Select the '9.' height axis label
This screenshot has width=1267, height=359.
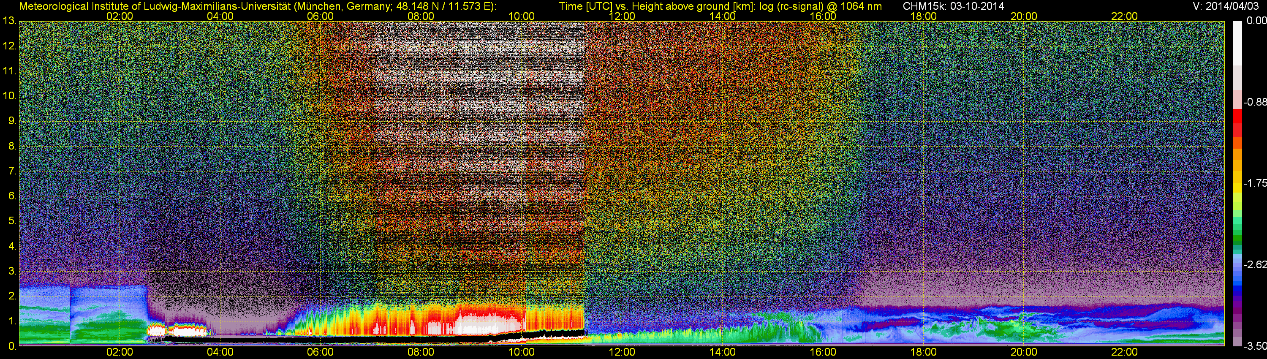(x=12, y=121)
